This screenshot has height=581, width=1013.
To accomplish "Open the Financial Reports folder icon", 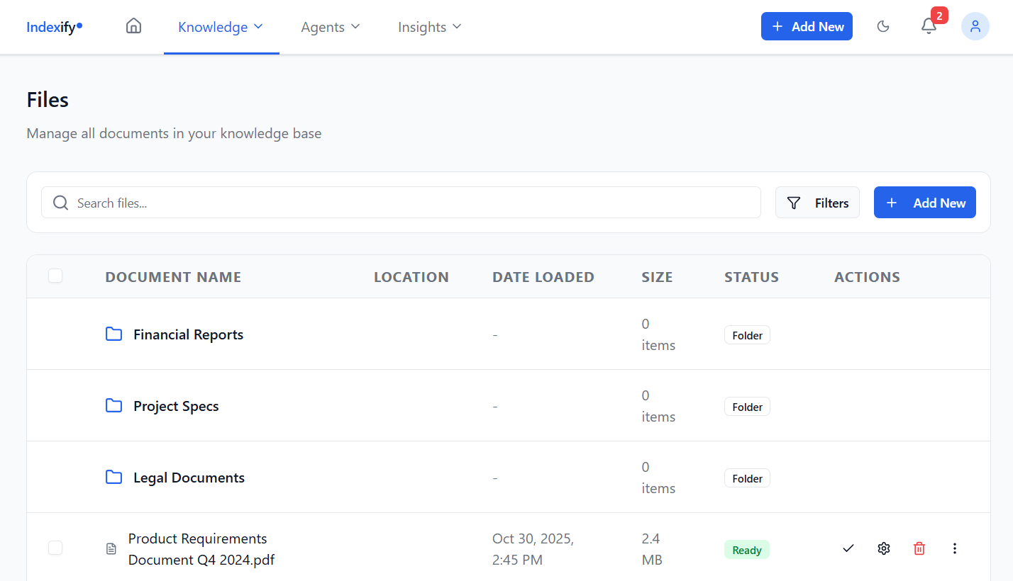I will 114,334.
